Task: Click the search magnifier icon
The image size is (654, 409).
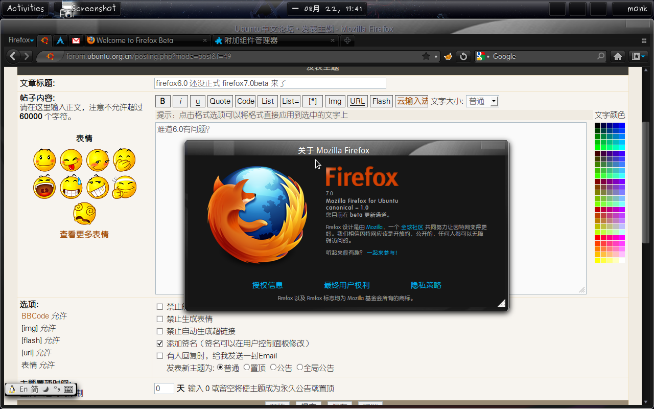Action: pos(601,56)
